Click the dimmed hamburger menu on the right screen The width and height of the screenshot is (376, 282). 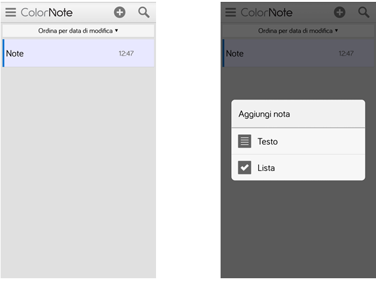[x=231, y=13]
